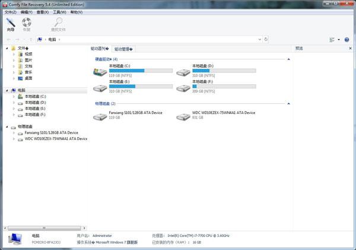Screen dimensions: 356x250
Task: Select local disk (C:) drive icon in main pane
Action: pos(100,72)
